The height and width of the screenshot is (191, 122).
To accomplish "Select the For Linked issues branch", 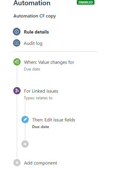I will 41,91.
